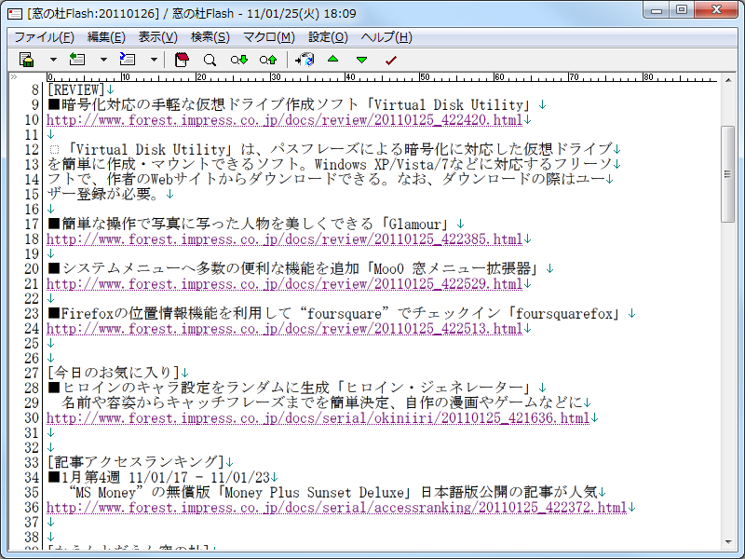Viewport: 745px width, 559px height.
Task: Find next match using the down-arrow search icon
Action: 238,59
